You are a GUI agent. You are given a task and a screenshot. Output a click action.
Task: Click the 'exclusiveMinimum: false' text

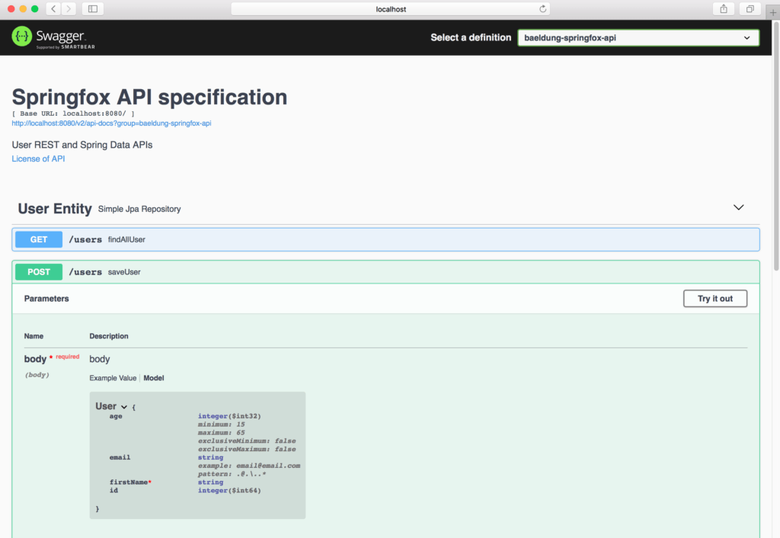(247, 441)
